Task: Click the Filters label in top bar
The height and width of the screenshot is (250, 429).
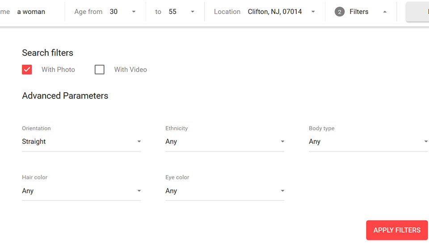Action: coord(359,12)
